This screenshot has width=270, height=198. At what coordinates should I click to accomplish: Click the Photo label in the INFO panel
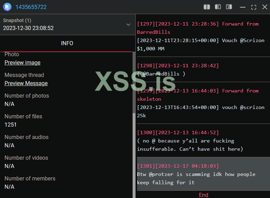pos(12,55)
